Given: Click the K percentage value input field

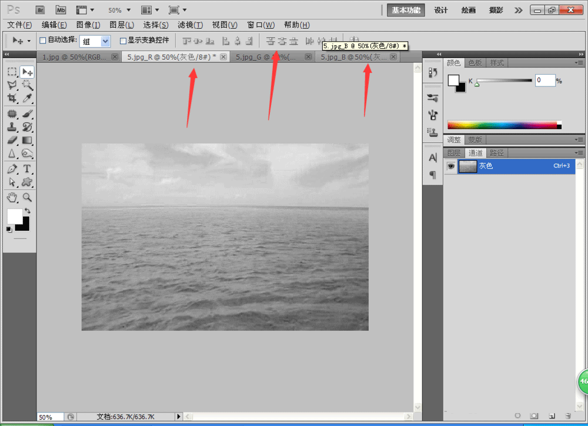Looking at the screenshot, I should coord(544,80).
